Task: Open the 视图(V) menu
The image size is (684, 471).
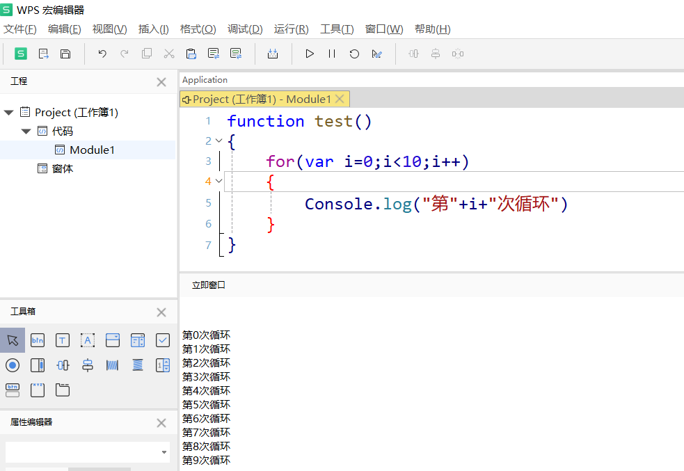Action: pyautogui.click(x=109, y=29)
